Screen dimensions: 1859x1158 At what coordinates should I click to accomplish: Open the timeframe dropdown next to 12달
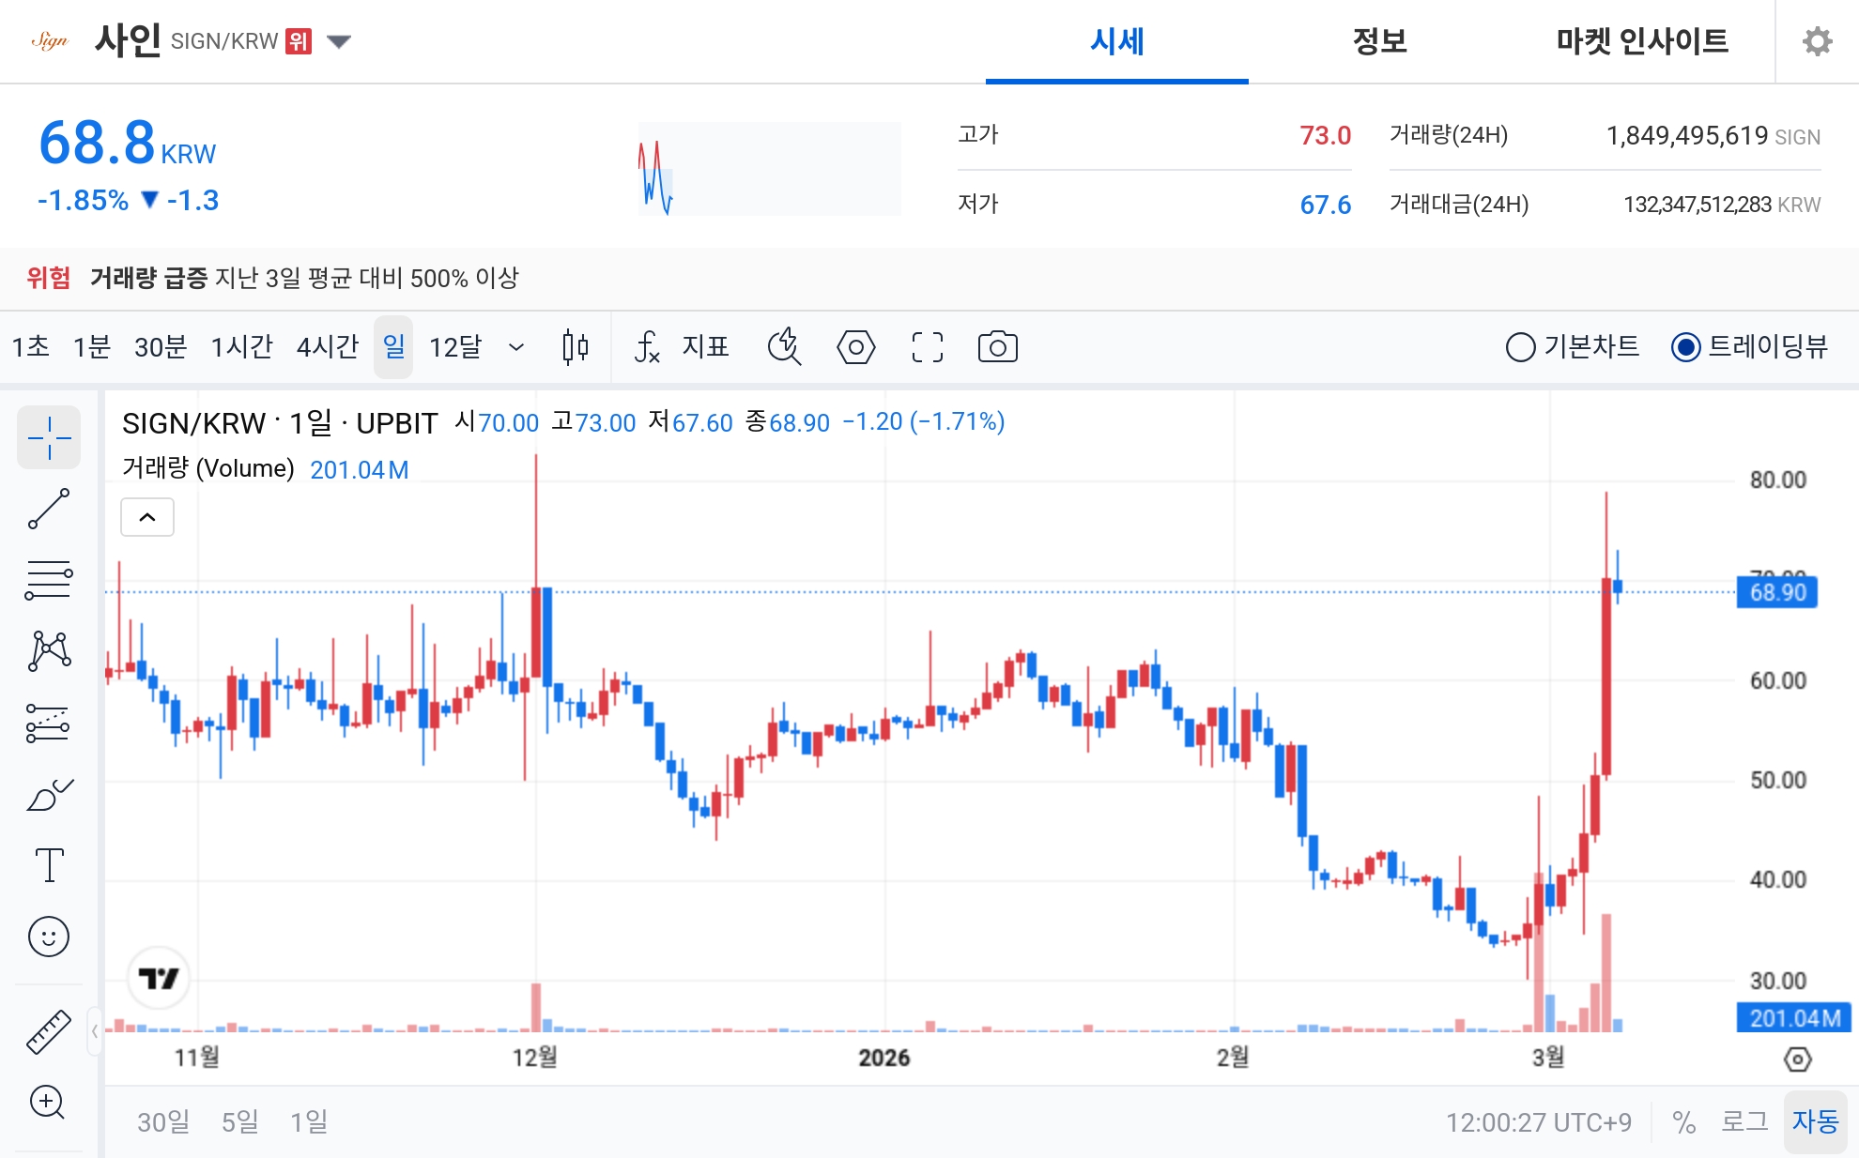coord(516,347)
